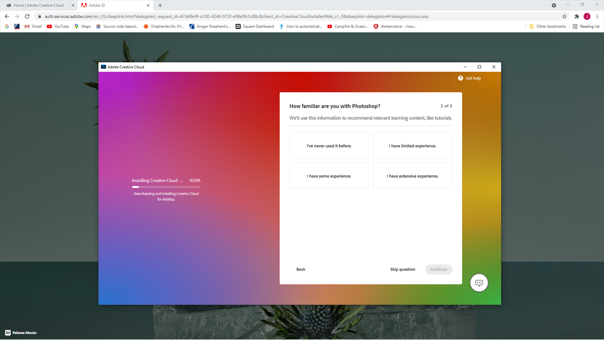This screenshot has height=340, width=604.
Task: Choose "I have some experience."
Action: coord(329,176)
